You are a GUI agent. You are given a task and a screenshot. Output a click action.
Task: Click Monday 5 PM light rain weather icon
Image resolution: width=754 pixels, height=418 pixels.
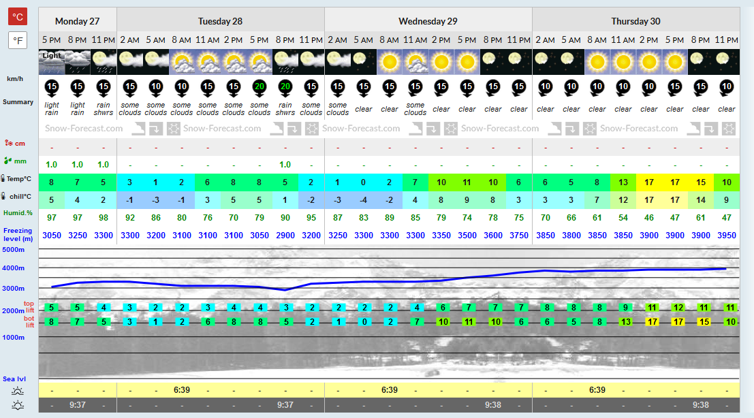pyautogui.click(x=52, y=62)
